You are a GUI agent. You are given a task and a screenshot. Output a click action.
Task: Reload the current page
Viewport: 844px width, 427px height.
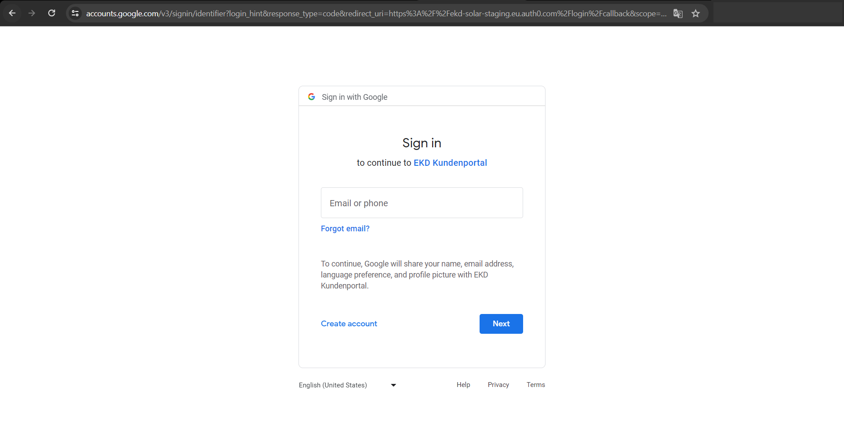click(x=51, y=13)
